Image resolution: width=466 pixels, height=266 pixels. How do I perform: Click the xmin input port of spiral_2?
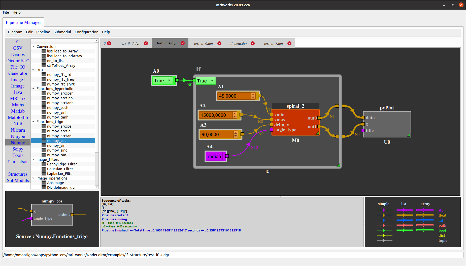(x=271, y=115)
